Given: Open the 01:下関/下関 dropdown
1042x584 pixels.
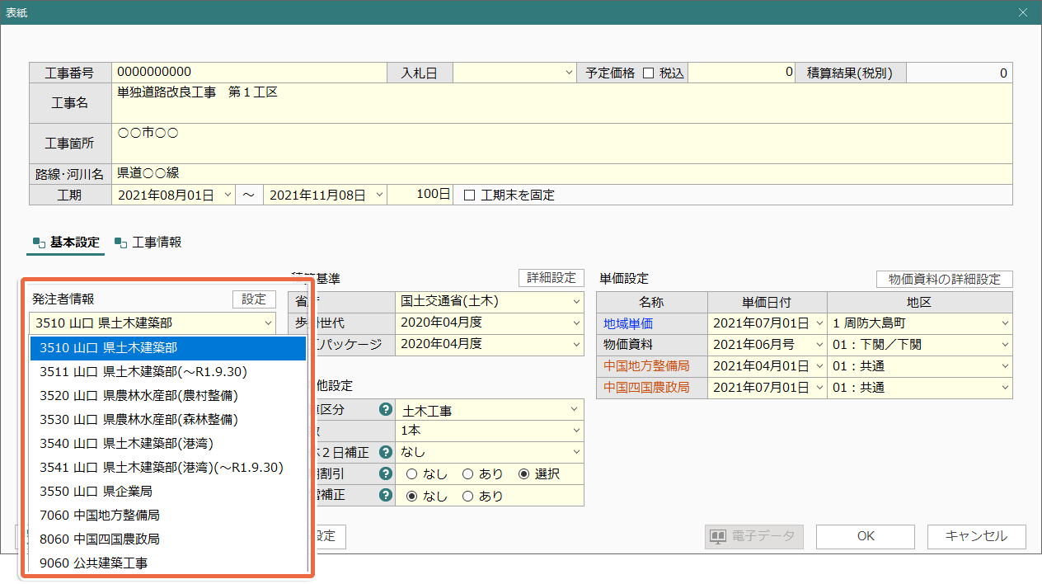Looking at the screenshot, I should click(1005, 345).
